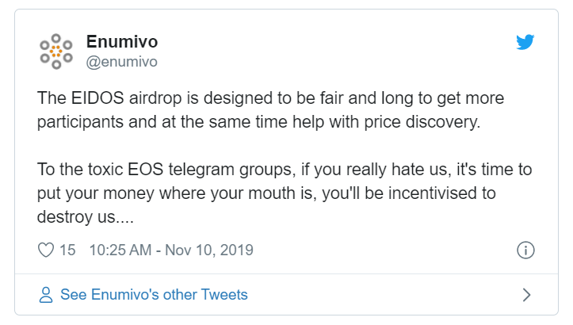
Task: Visit the @enumivo handle link
Action: coord(121,61)
